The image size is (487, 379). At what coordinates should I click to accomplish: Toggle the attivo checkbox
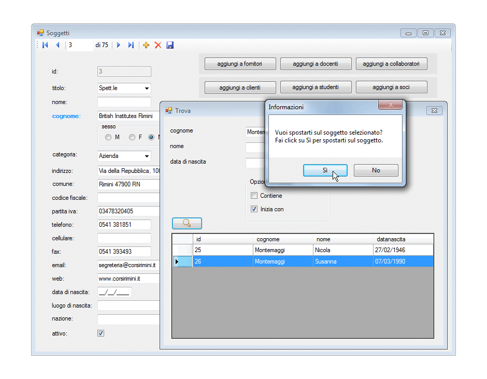coord(101,333)
